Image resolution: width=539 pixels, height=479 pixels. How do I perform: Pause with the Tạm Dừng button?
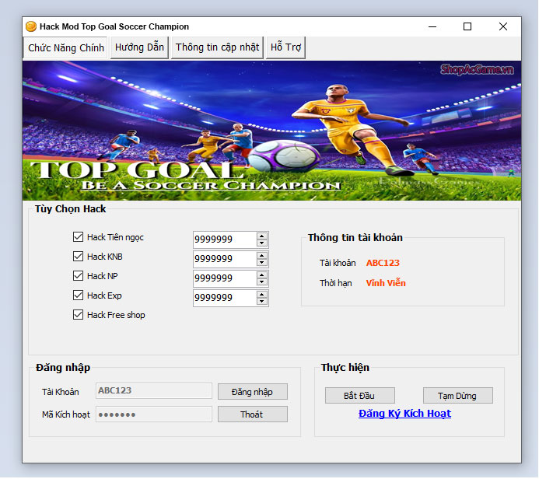tap(458, 396)
